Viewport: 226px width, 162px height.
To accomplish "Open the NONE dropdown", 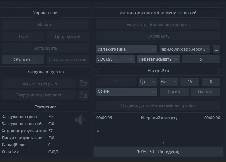I will (x=127, y=92).
